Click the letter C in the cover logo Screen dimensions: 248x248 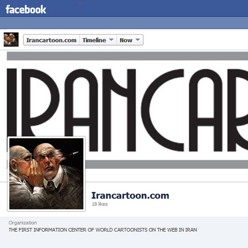click(162, 110)
